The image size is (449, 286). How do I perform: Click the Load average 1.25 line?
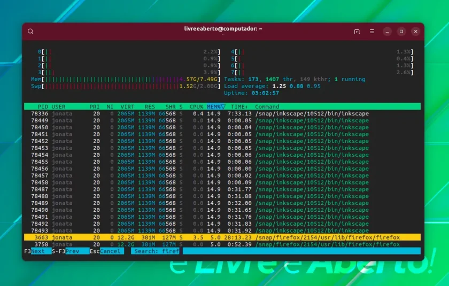pos(272,86)
